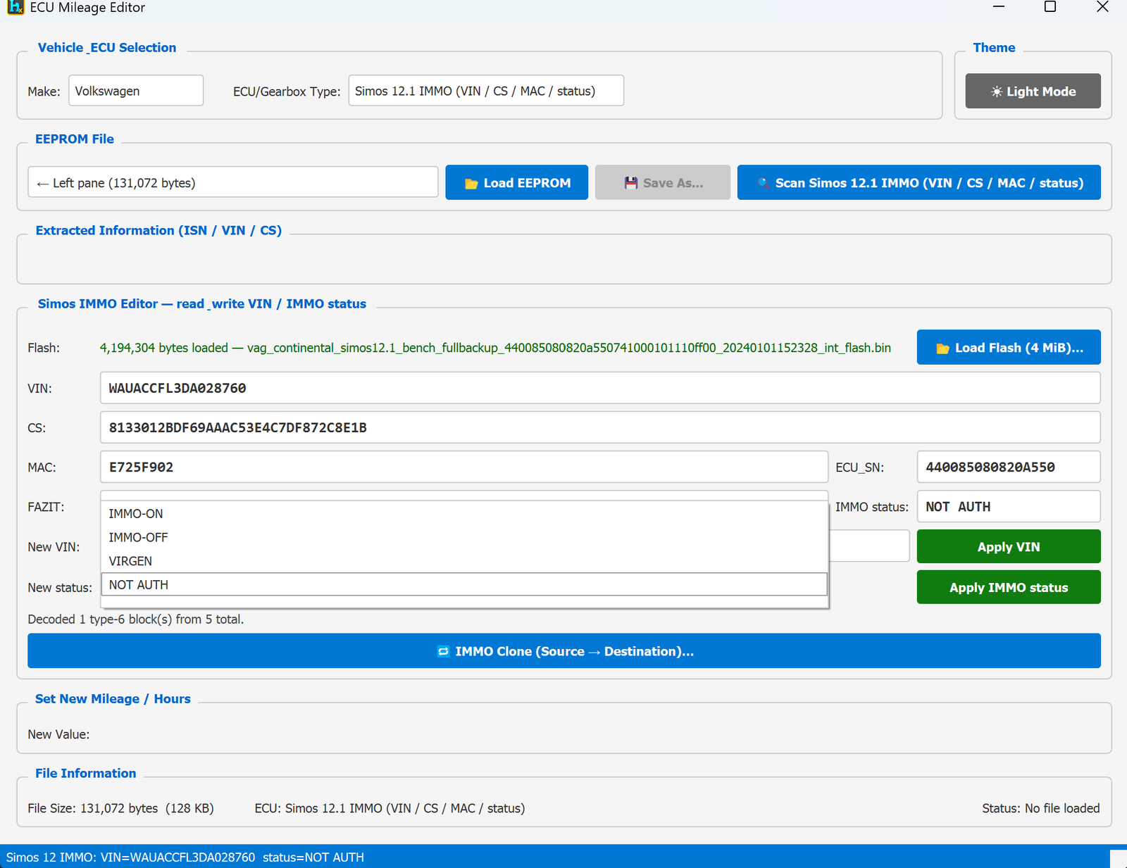Apply IMMO status

[1009, 587]
